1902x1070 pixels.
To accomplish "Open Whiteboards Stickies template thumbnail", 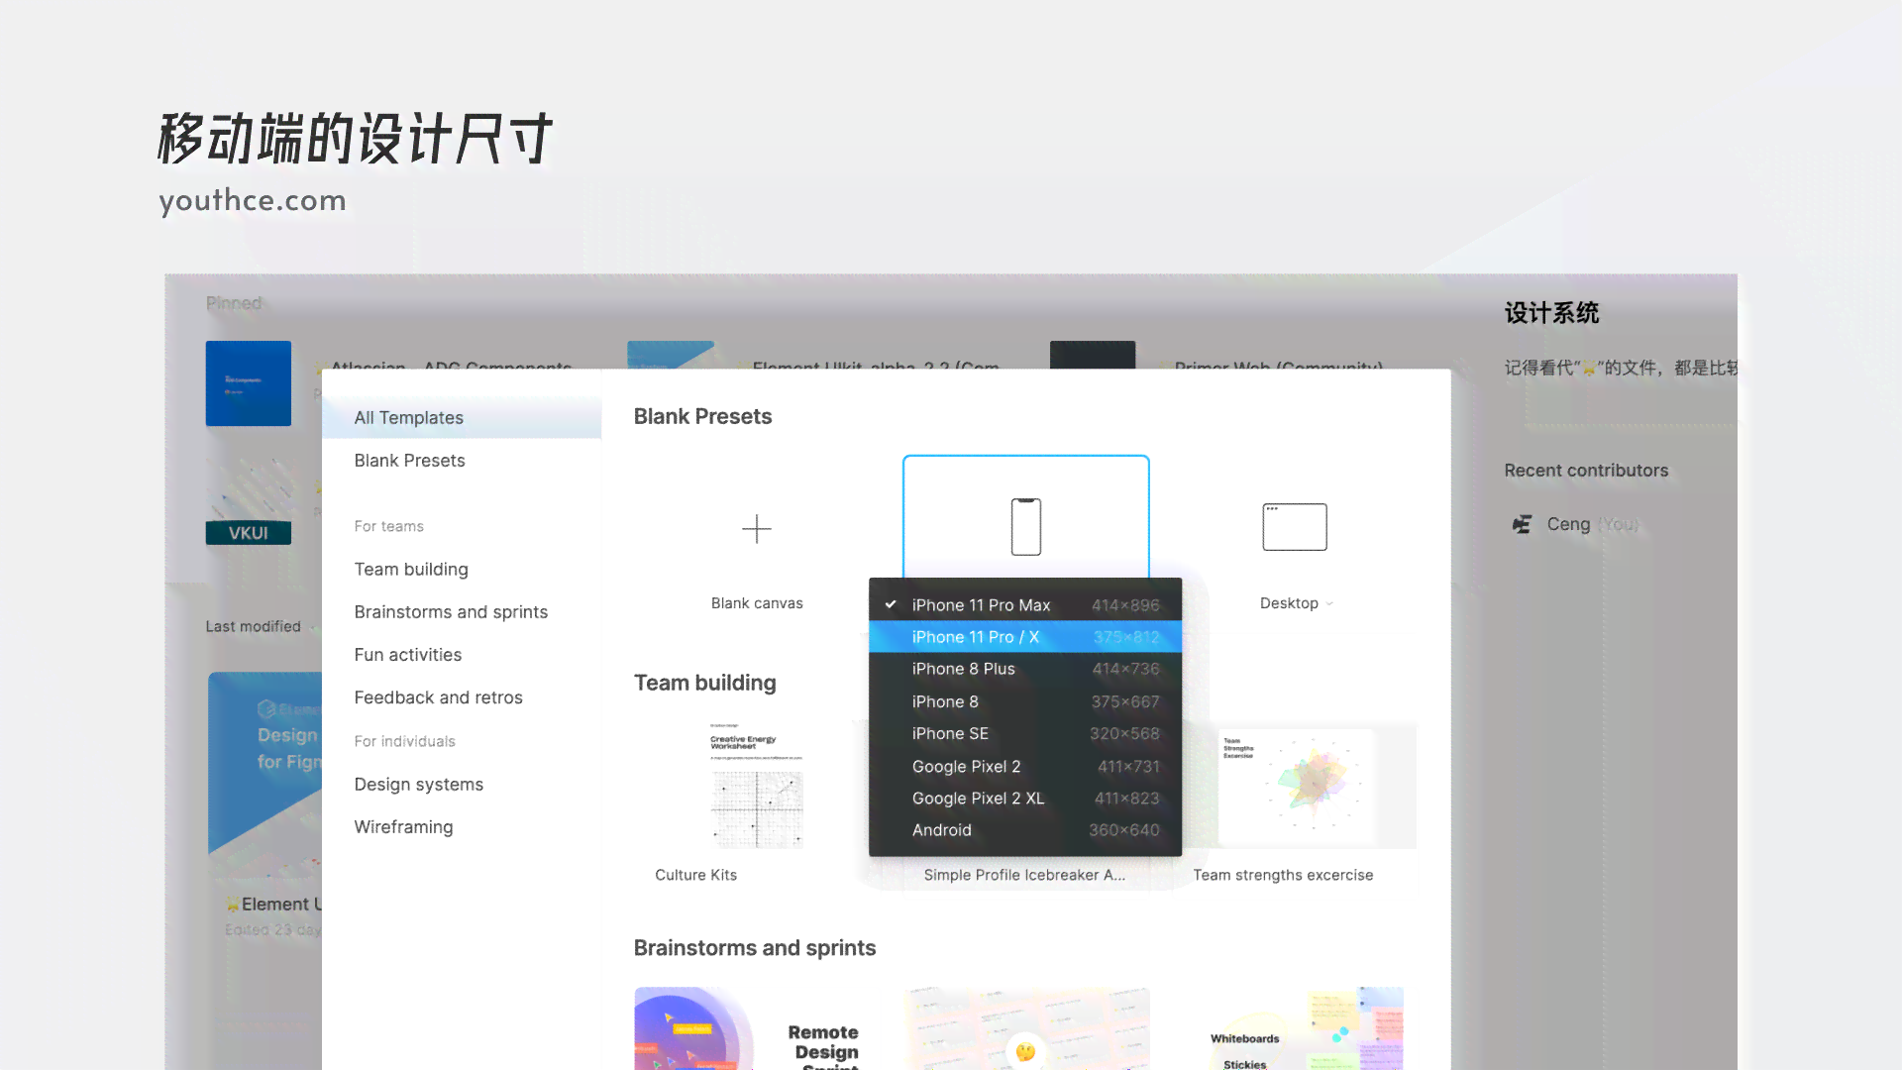I will [x=1296, y=1028].
